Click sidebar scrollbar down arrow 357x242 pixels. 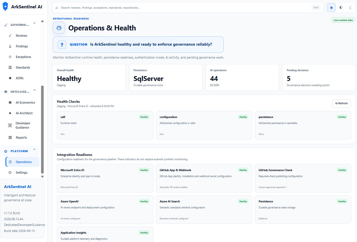pyautogui.click(x=43, y=177)
